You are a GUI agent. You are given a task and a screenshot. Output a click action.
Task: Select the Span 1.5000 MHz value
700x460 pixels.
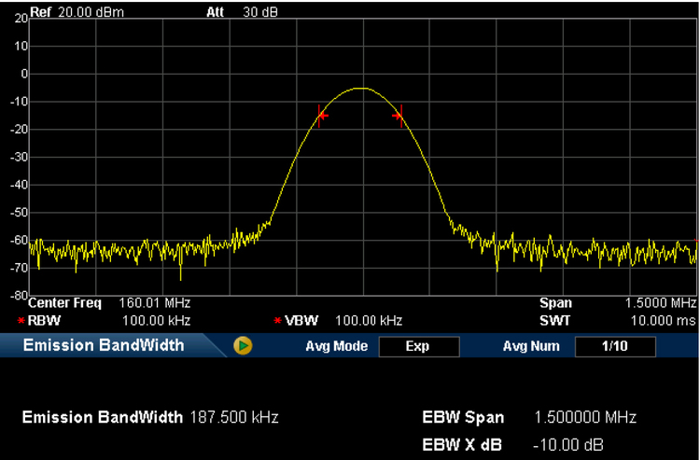[659, 303]
